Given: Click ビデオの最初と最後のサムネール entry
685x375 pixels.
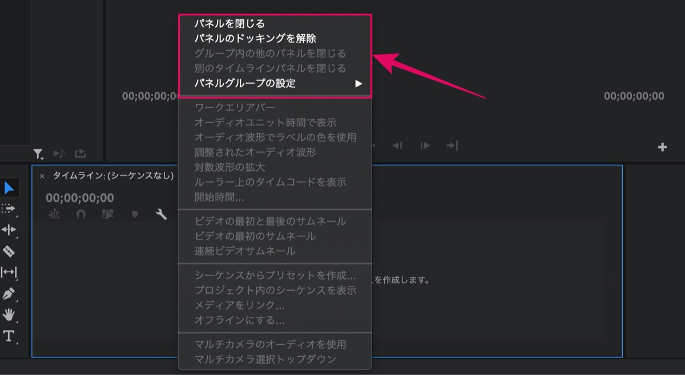Looking at the screenshot, I should (x=275, y=221).
